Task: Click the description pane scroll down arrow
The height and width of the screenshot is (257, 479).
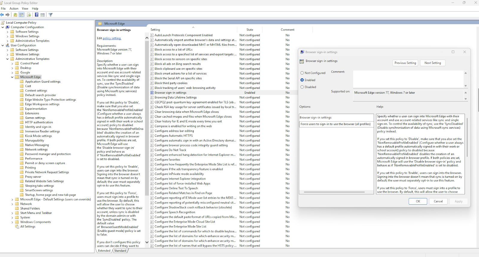Action: pos(147,242)
